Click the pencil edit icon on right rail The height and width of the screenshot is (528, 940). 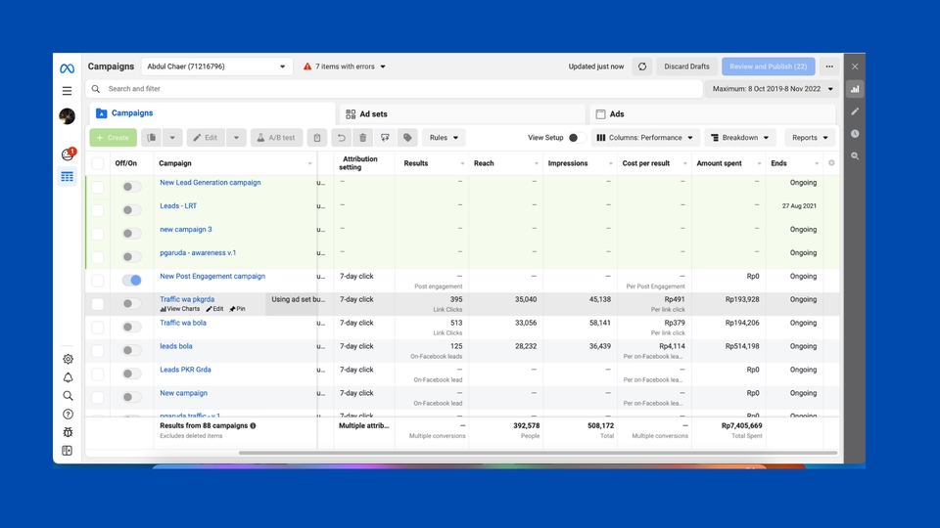point(855,111)
